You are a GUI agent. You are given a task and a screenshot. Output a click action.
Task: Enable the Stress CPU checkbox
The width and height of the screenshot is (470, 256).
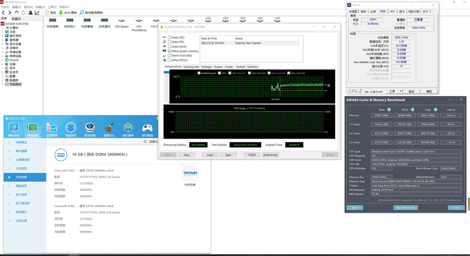point(169,38)
